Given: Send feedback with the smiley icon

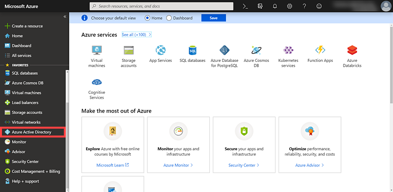Looking at the screenshot, I should [x=319, y=6].
